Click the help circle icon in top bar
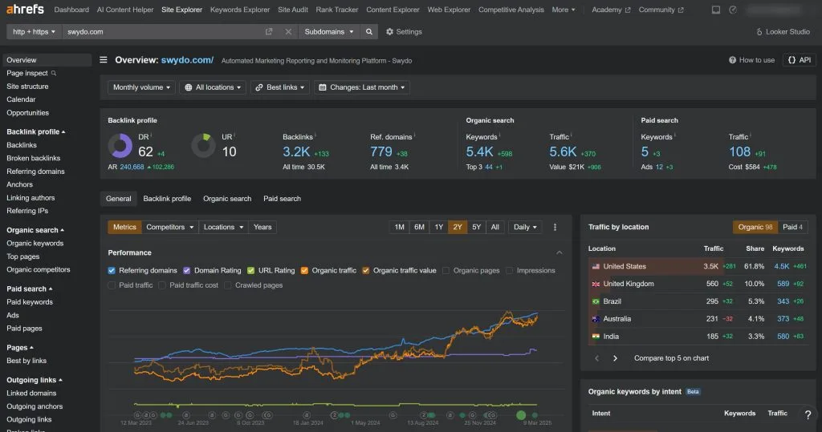The width and height of the screenshot is (822, 432). pyautogui.click(x=733, y=10)
